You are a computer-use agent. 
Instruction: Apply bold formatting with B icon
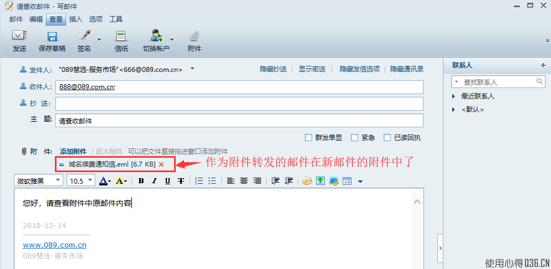click(141, 181)
